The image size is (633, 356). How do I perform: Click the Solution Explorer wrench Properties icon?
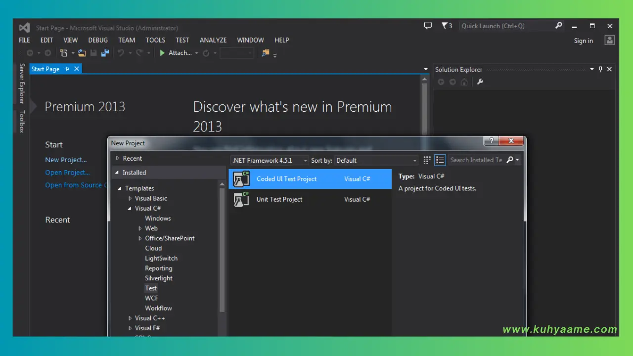tap(480, 82)
